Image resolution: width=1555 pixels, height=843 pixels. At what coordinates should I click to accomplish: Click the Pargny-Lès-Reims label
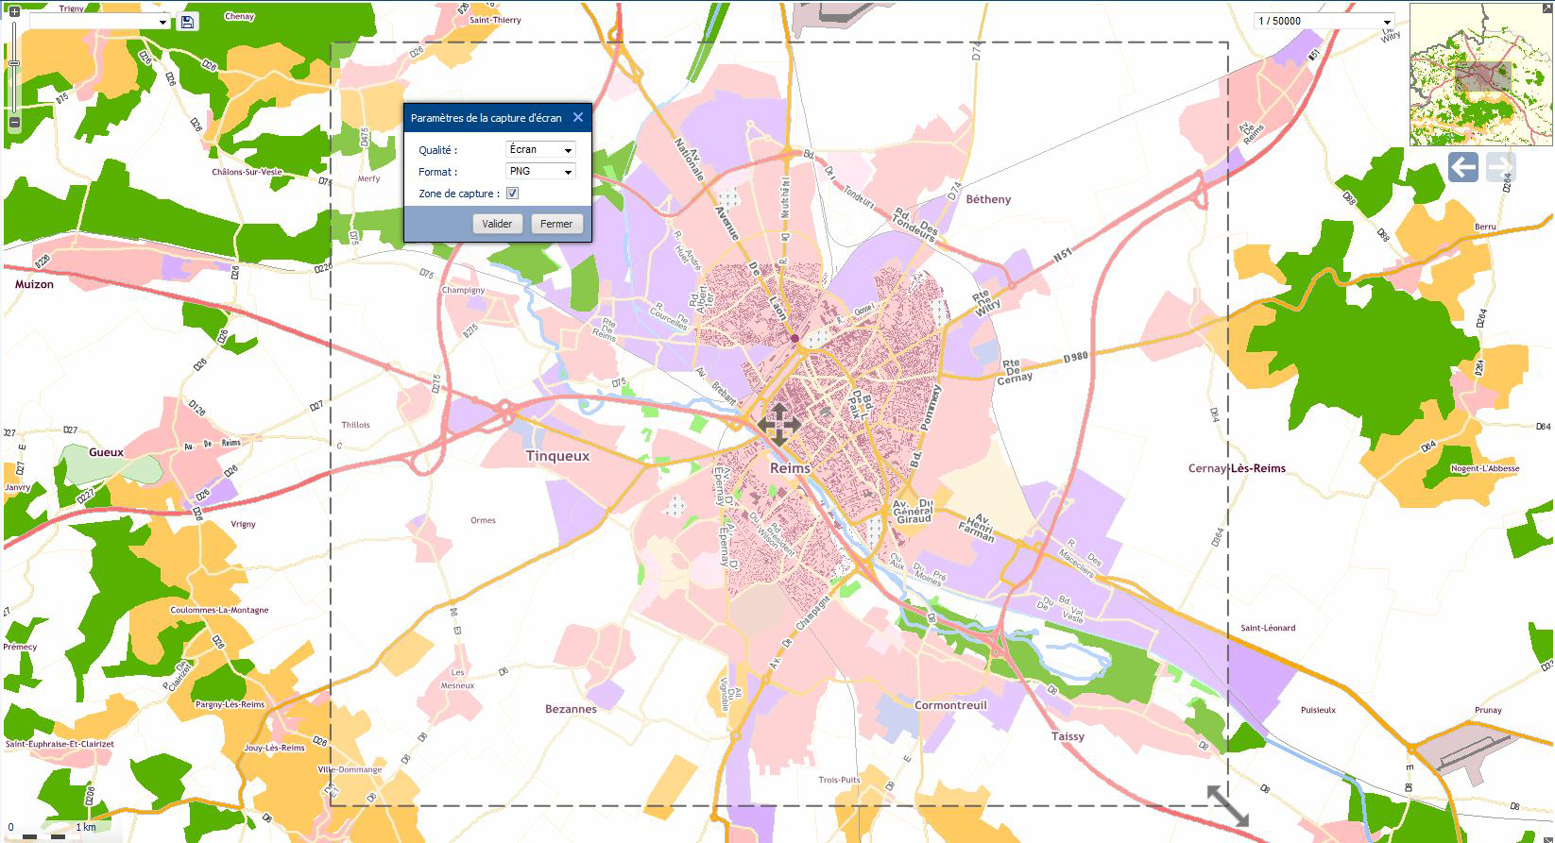tap(230, 704)
